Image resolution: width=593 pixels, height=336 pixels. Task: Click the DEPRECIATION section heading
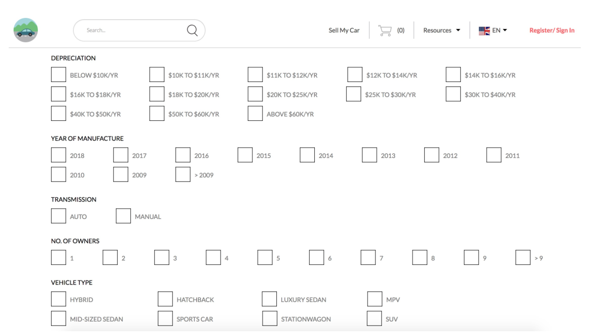[x=73, y=58]
